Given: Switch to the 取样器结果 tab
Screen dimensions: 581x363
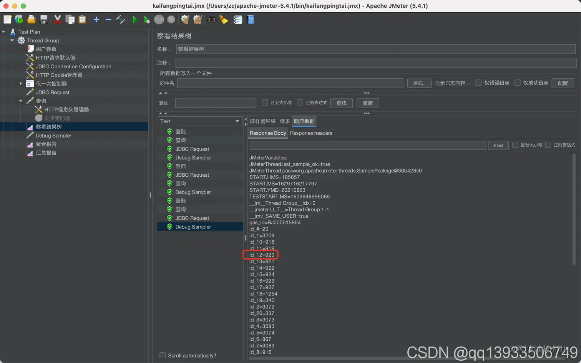Looking at the screenshot, I should coord(262,121).
